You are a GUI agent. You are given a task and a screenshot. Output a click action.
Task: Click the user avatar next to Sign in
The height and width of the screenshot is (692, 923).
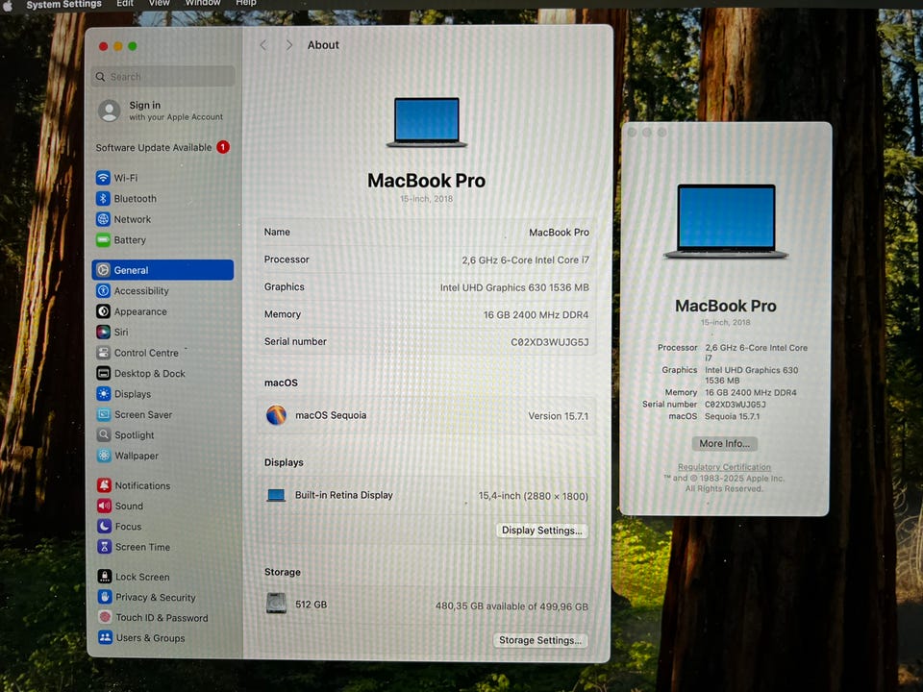110,111
